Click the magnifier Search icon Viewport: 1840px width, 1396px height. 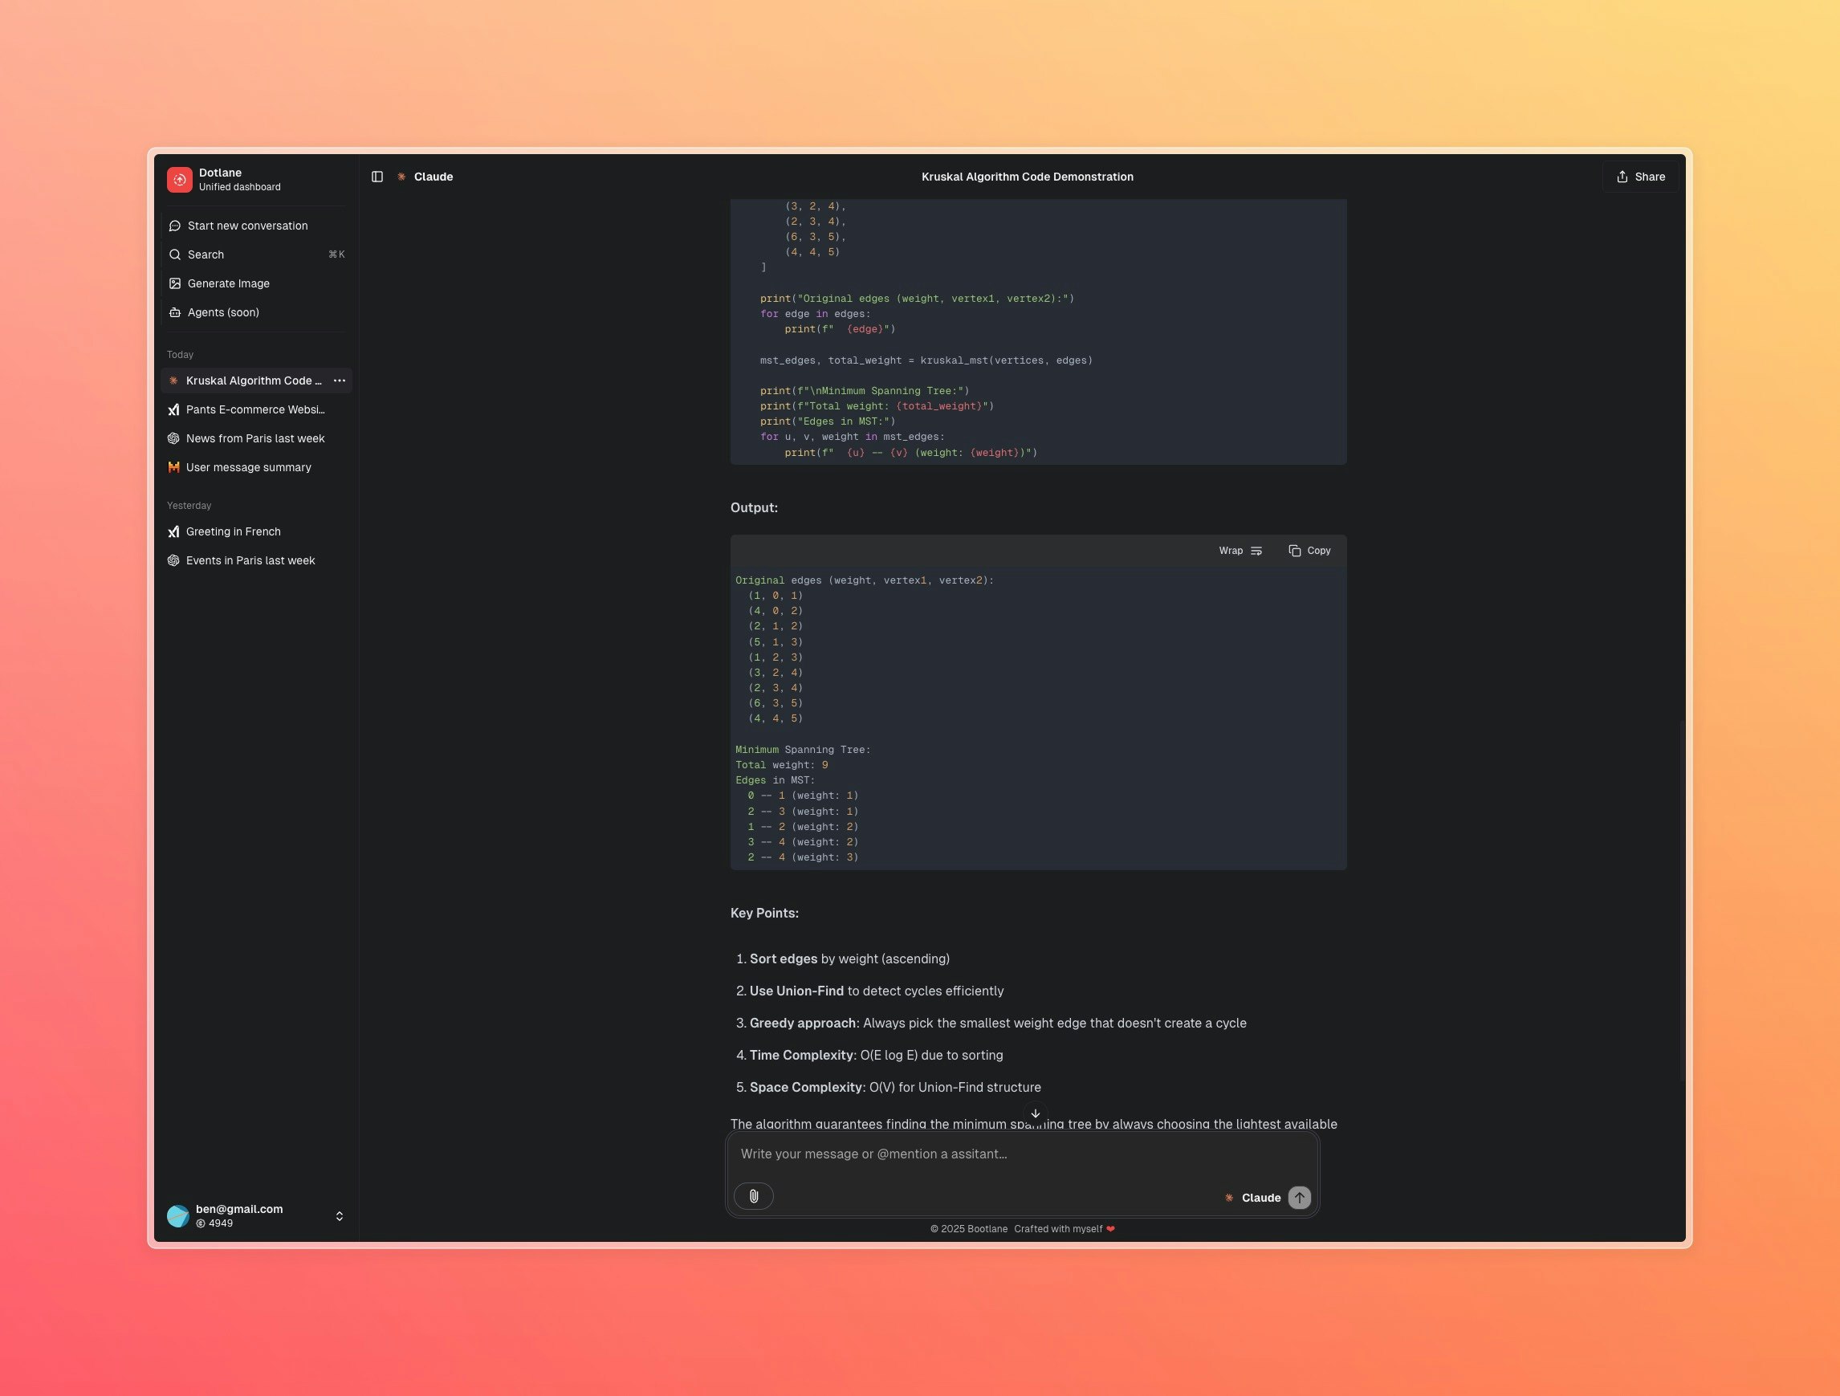click(x=175, y=254)
